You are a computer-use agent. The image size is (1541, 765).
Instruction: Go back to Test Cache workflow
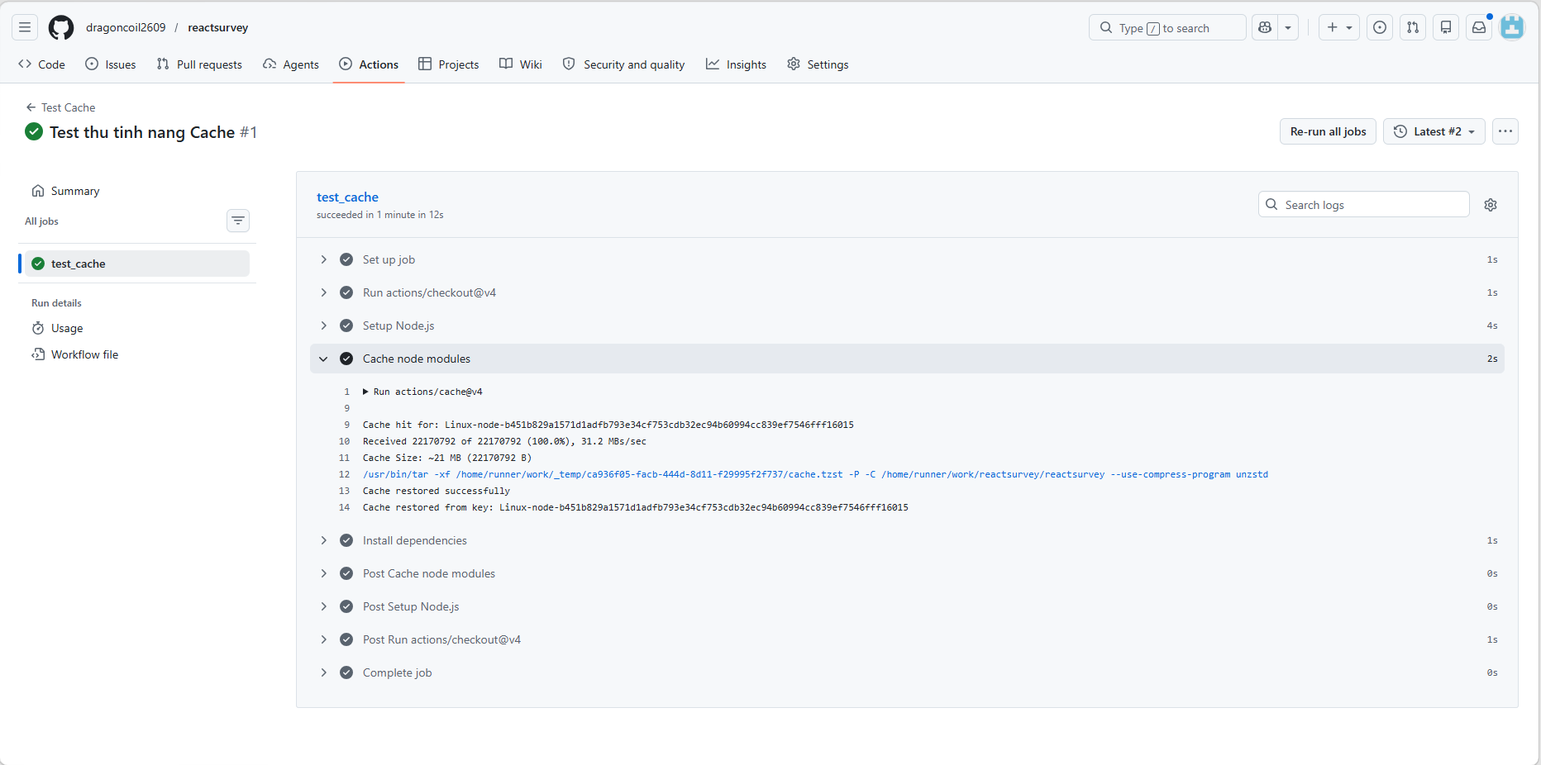[60, 107]
